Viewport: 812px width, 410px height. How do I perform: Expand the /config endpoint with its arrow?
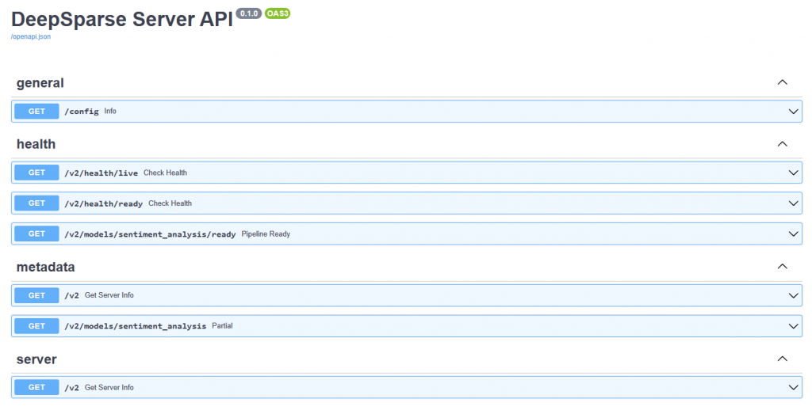(x=794, y=112)
